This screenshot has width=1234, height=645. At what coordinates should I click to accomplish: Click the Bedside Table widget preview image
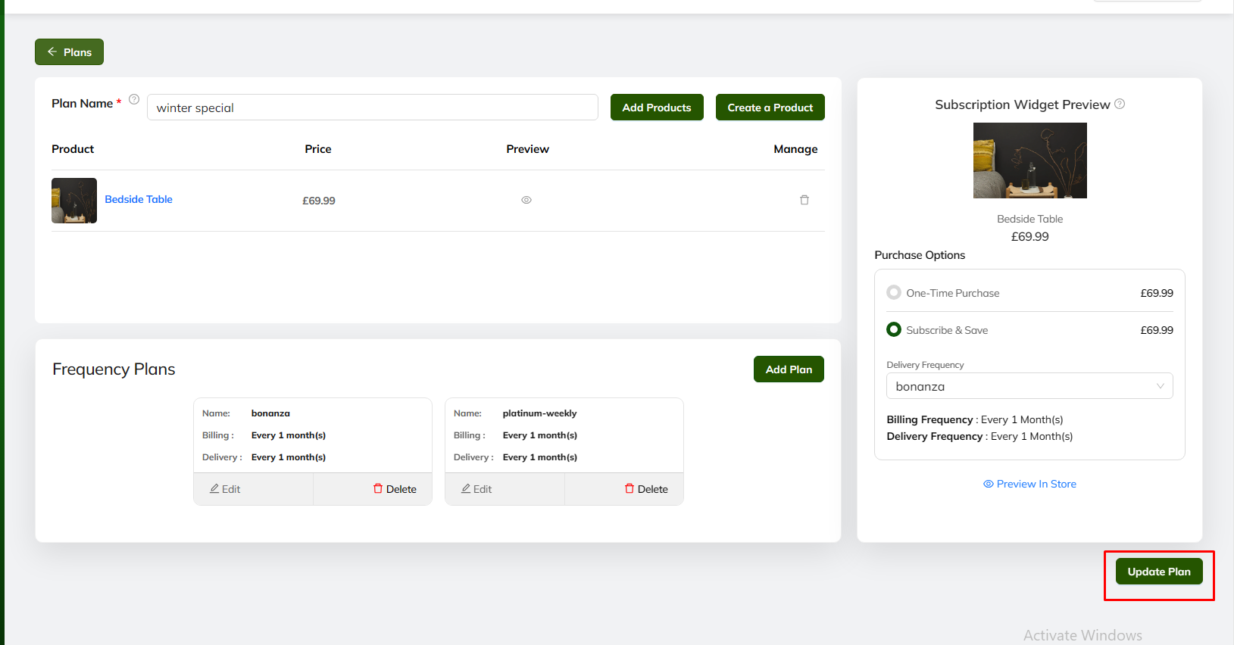coord(1029,160)
